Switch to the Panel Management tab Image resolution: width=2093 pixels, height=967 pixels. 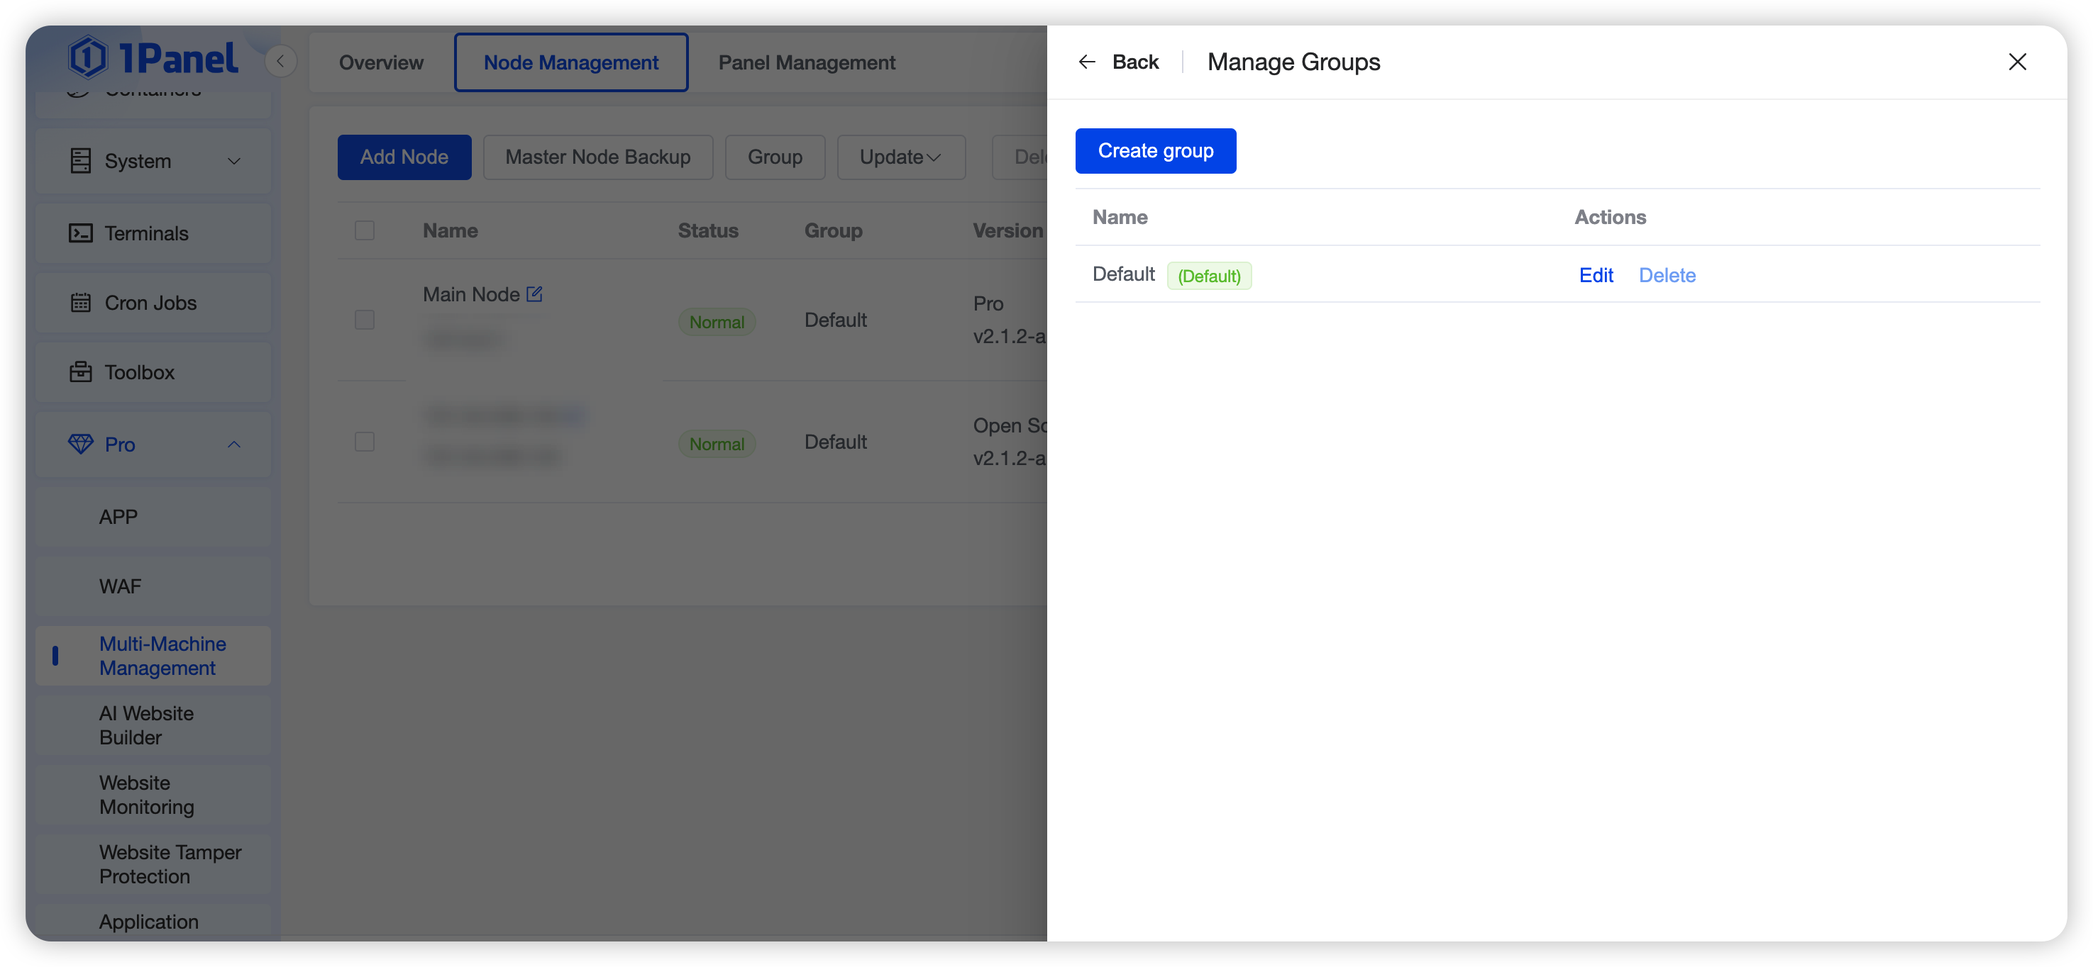806,62
